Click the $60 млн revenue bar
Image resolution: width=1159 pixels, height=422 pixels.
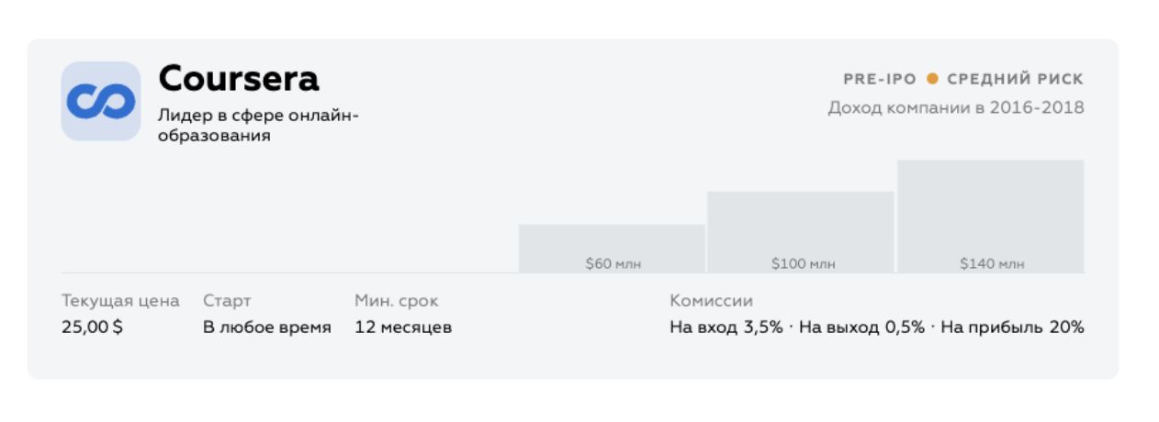[612, 248]
